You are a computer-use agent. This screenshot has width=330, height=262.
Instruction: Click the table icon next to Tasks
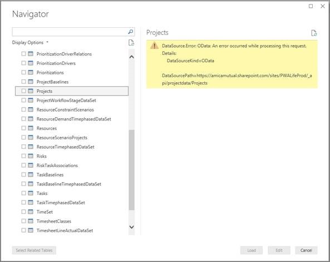pos(31,193)
